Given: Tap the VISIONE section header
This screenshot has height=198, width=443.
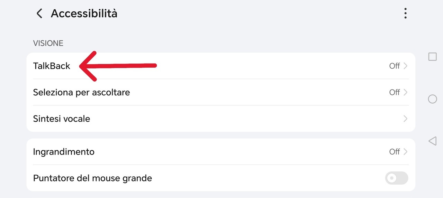Looking at the screenshot, I should [48, 43].
